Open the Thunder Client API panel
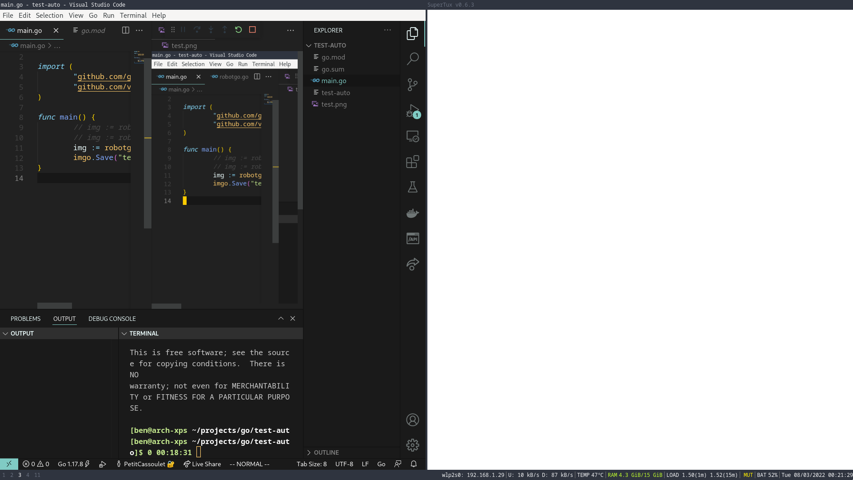The image size is (853, 480). click(412, 238)
